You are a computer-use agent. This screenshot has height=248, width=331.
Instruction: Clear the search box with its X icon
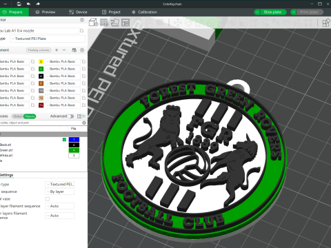coord(84,123)
